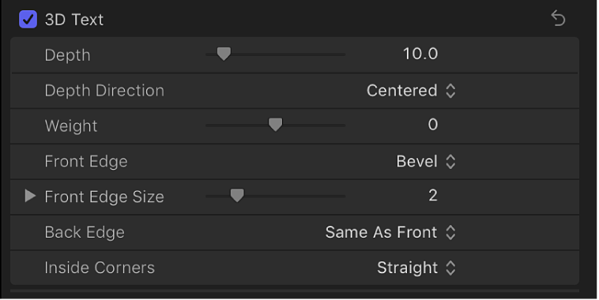Click the up-down arrows beside Straight
599x300 pixels.
coord(450,268)
